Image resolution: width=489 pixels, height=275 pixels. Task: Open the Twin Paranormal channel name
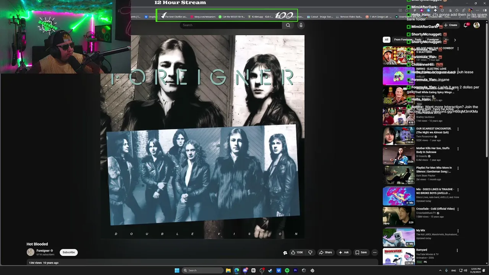coord(425,136)
